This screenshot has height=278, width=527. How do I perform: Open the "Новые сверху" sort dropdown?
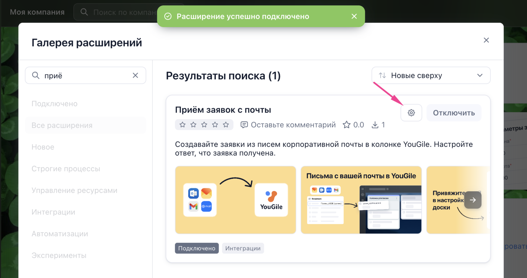431,75
